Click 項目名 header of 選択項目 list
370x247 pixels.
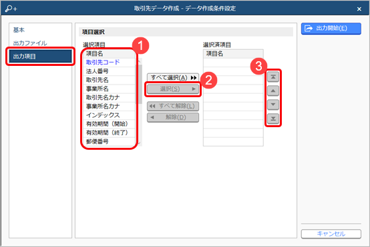109,54
